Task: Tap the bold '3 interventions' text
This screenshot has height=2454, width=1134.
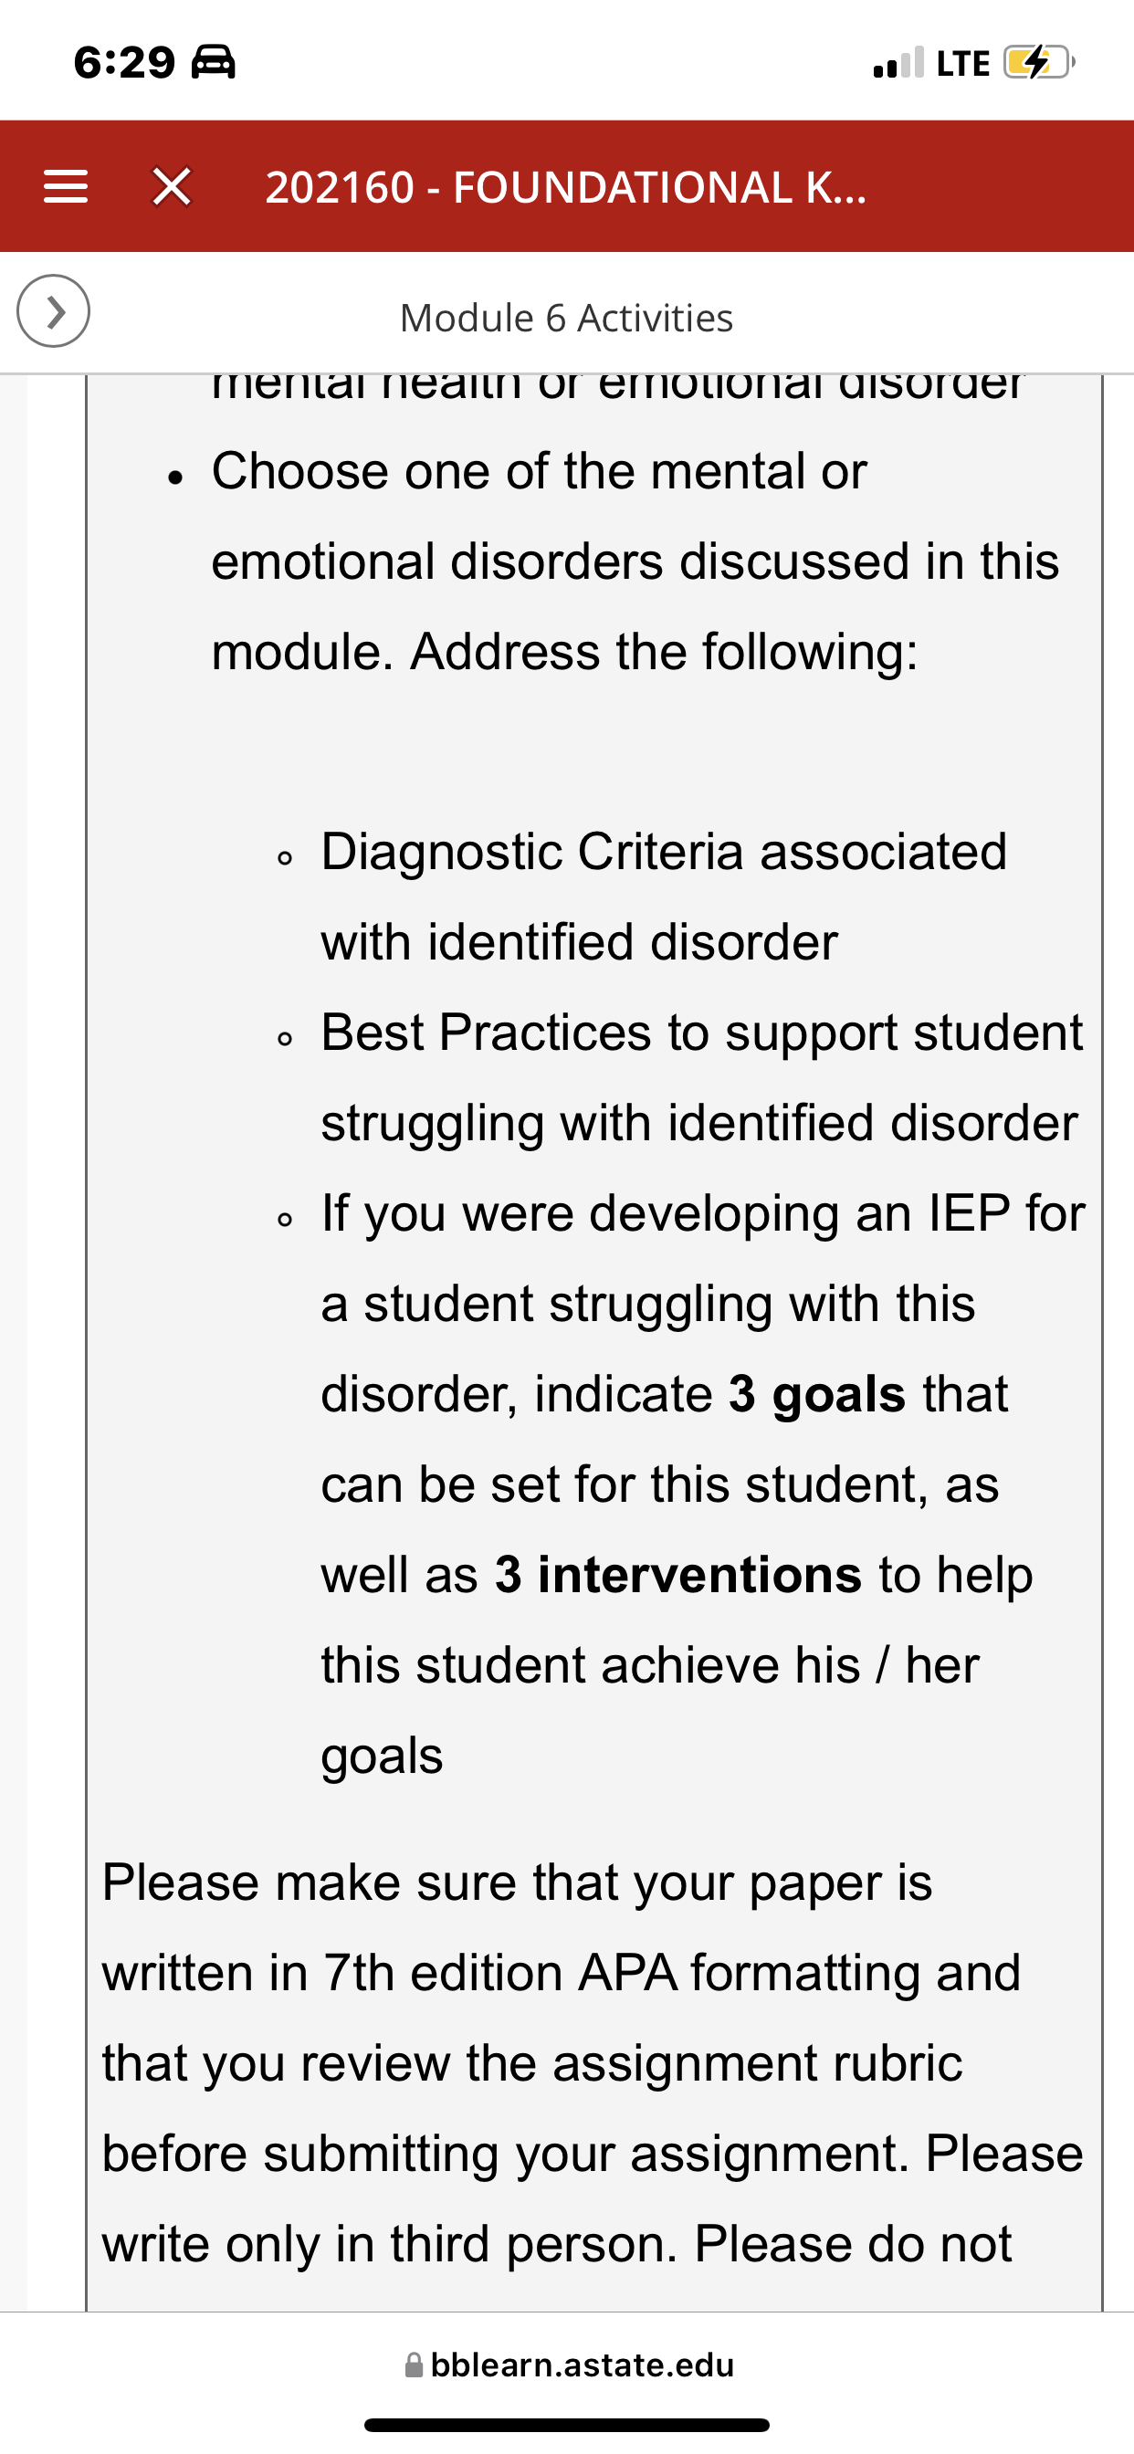Action: click(x=677, y=1575)
